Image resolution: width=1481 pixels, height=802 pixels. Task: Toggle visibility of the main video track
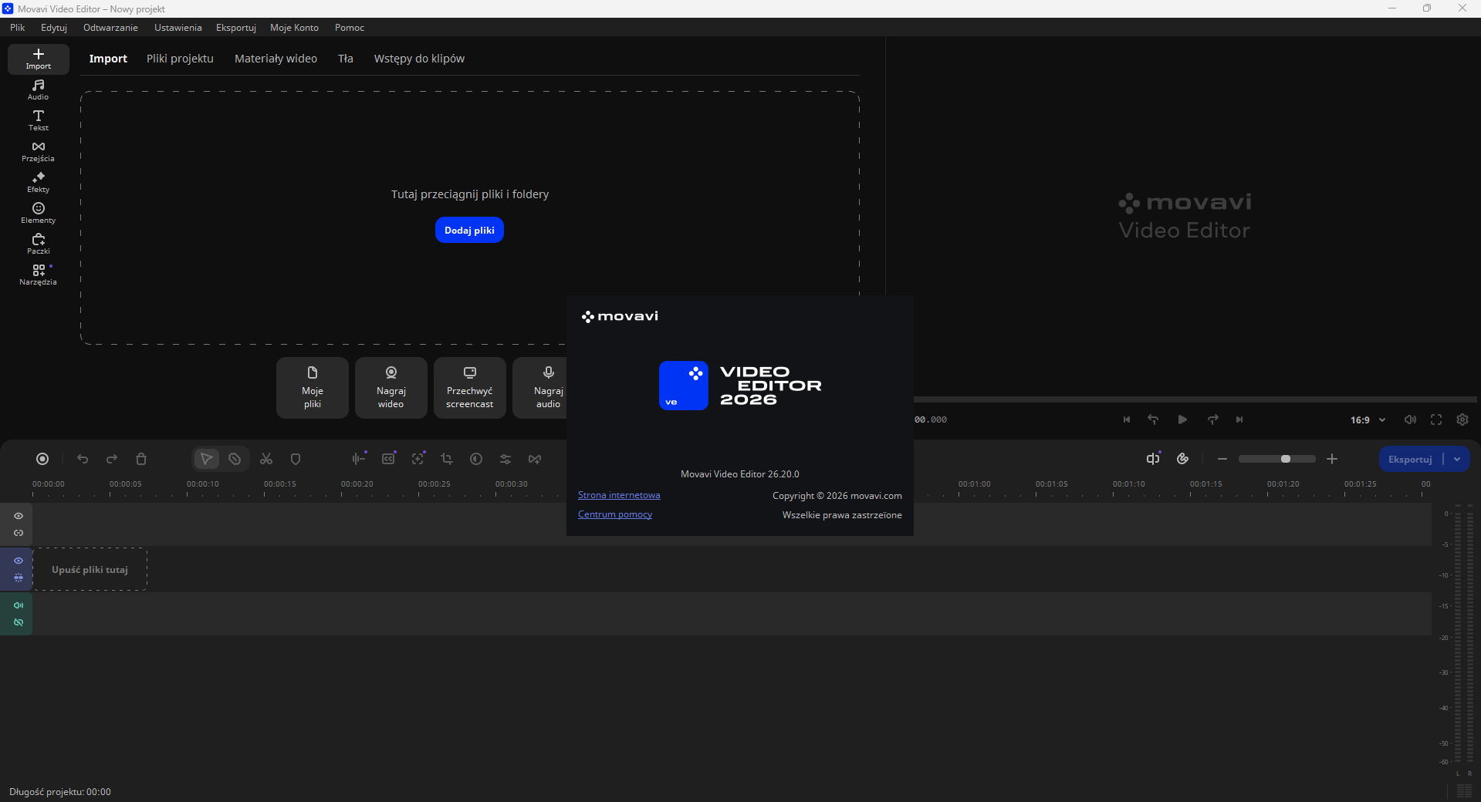(x=19, y=561)
